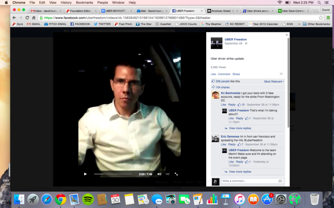Viewport: 334px width, 208px height.
Task: Reload the current Facebook page
Action: (27, 18)
